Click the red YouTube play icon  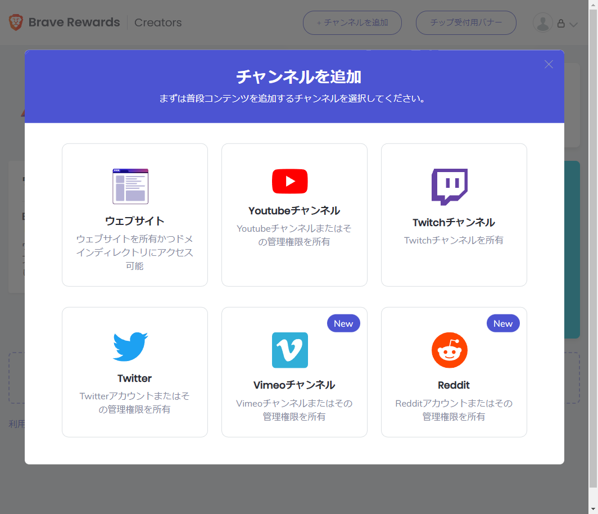tap(290, 181)
